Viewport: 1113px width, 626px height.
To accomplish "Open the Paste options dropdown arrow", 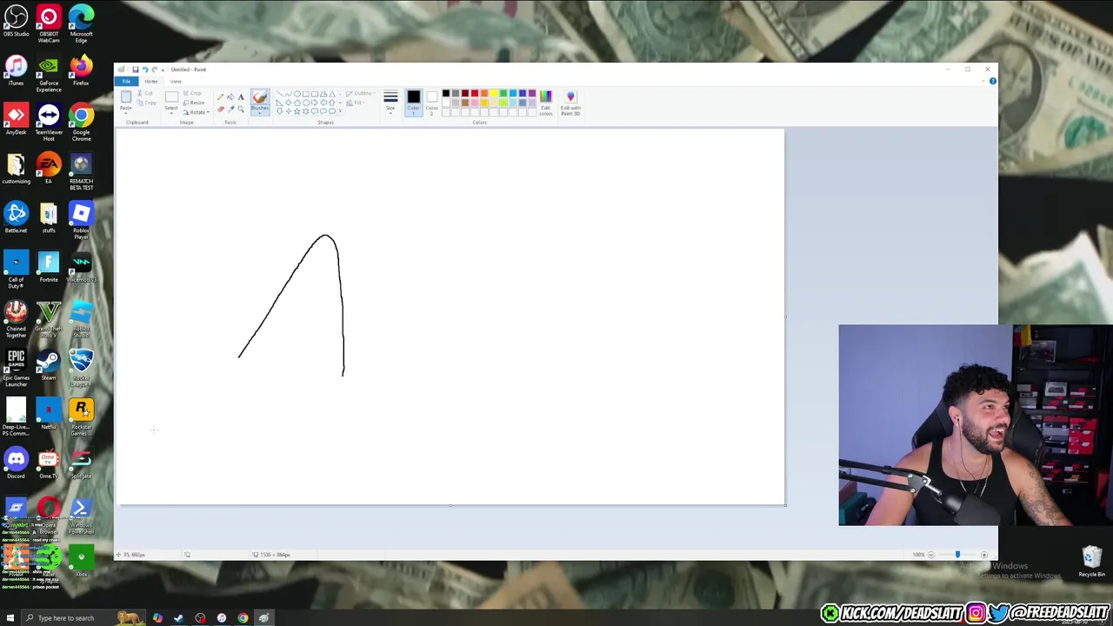I will (x=126, y=113).
